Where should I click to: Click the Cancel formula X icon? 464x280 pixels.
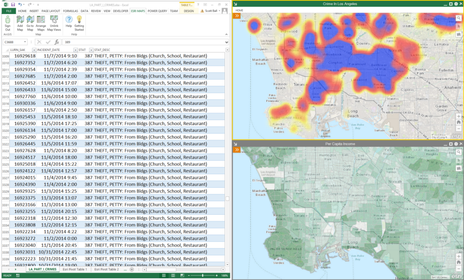point(39,42)
